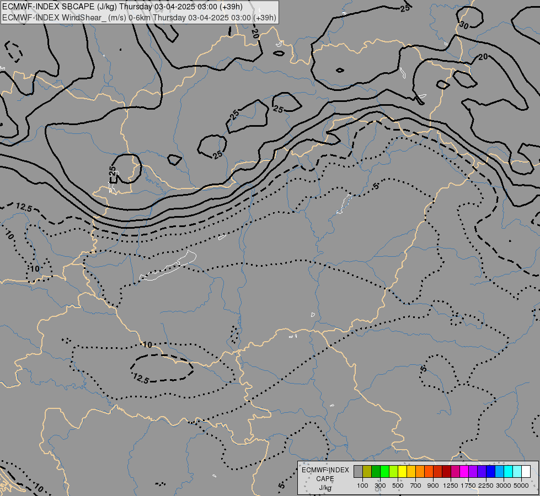
Task: Click the pure yellow legend swatch
Action: pos(402,472)
